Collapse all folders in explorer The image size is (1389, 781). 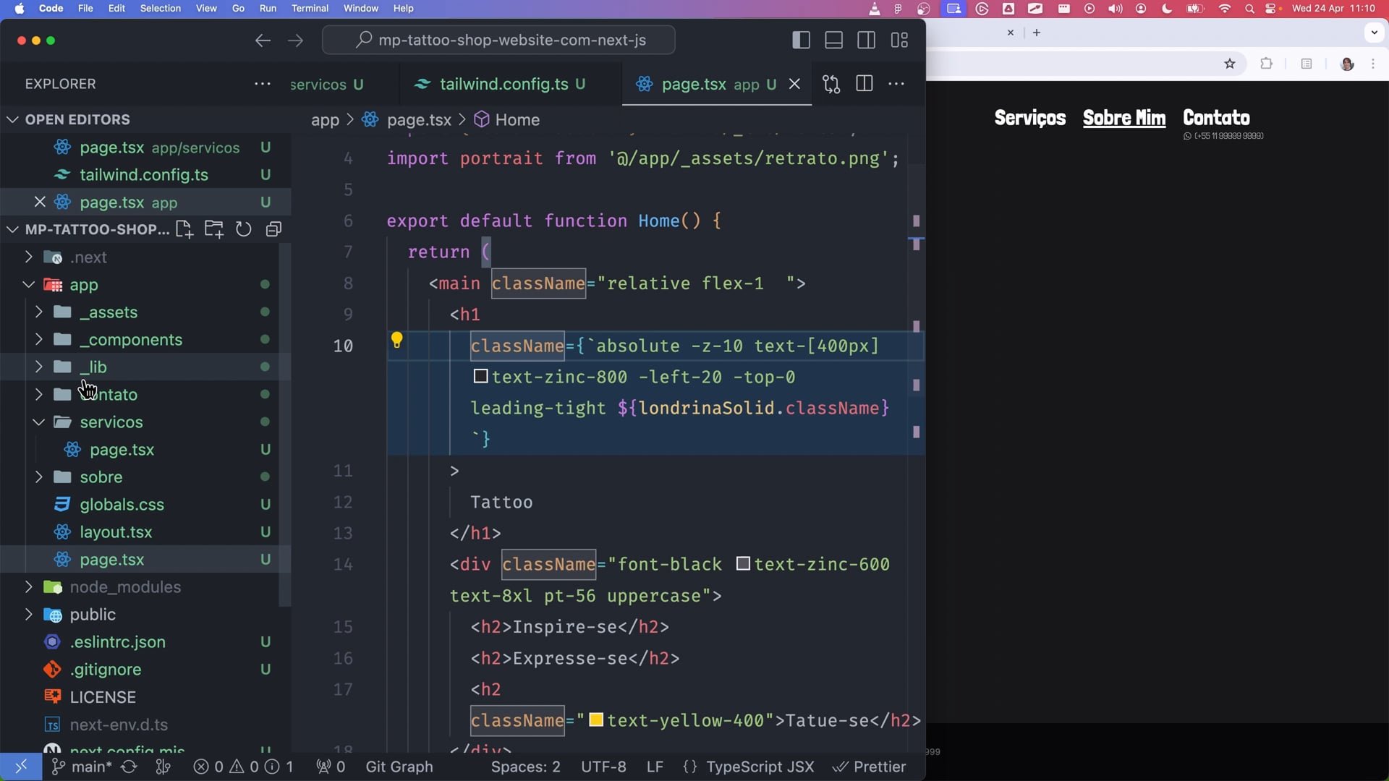coord(273,229)
